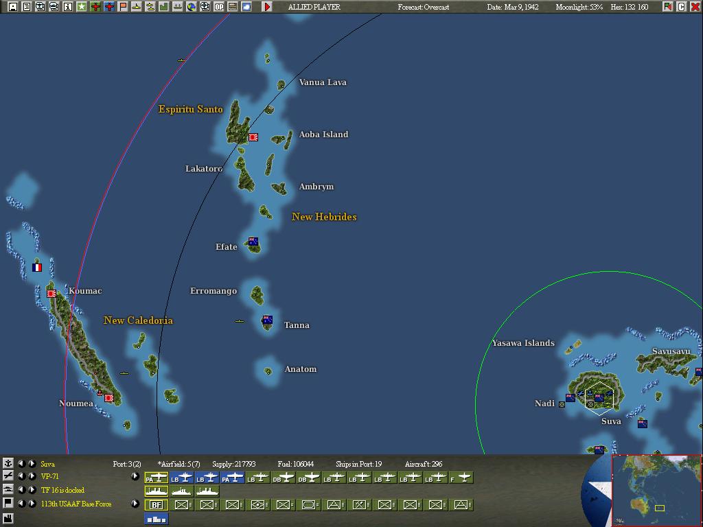Select previous air unit arrow beside VP-71
703x527 pixels.
coord(21,476)
